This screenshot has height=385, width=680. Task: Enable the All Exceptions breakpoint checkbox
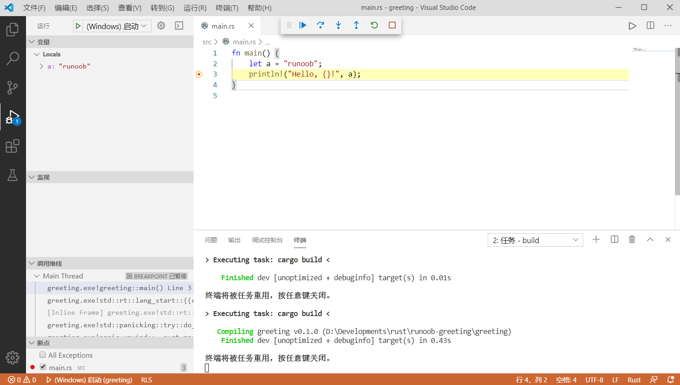click(x=43, y=355)
